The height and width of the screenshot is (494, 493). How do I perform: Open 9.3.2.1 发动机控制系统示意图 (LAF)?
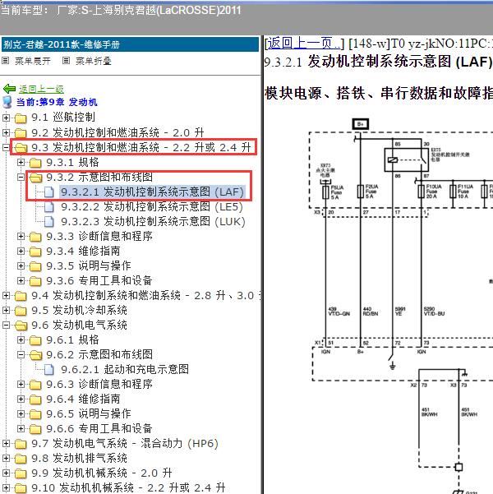(152, 192)
